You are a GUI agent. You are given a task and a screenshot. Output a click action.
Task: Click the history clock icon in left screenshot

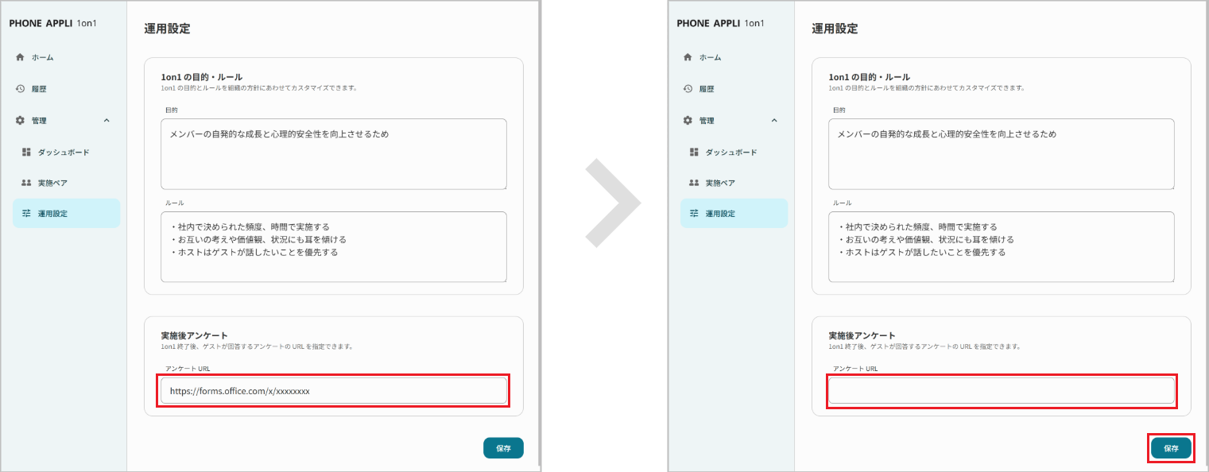point(20,89)
